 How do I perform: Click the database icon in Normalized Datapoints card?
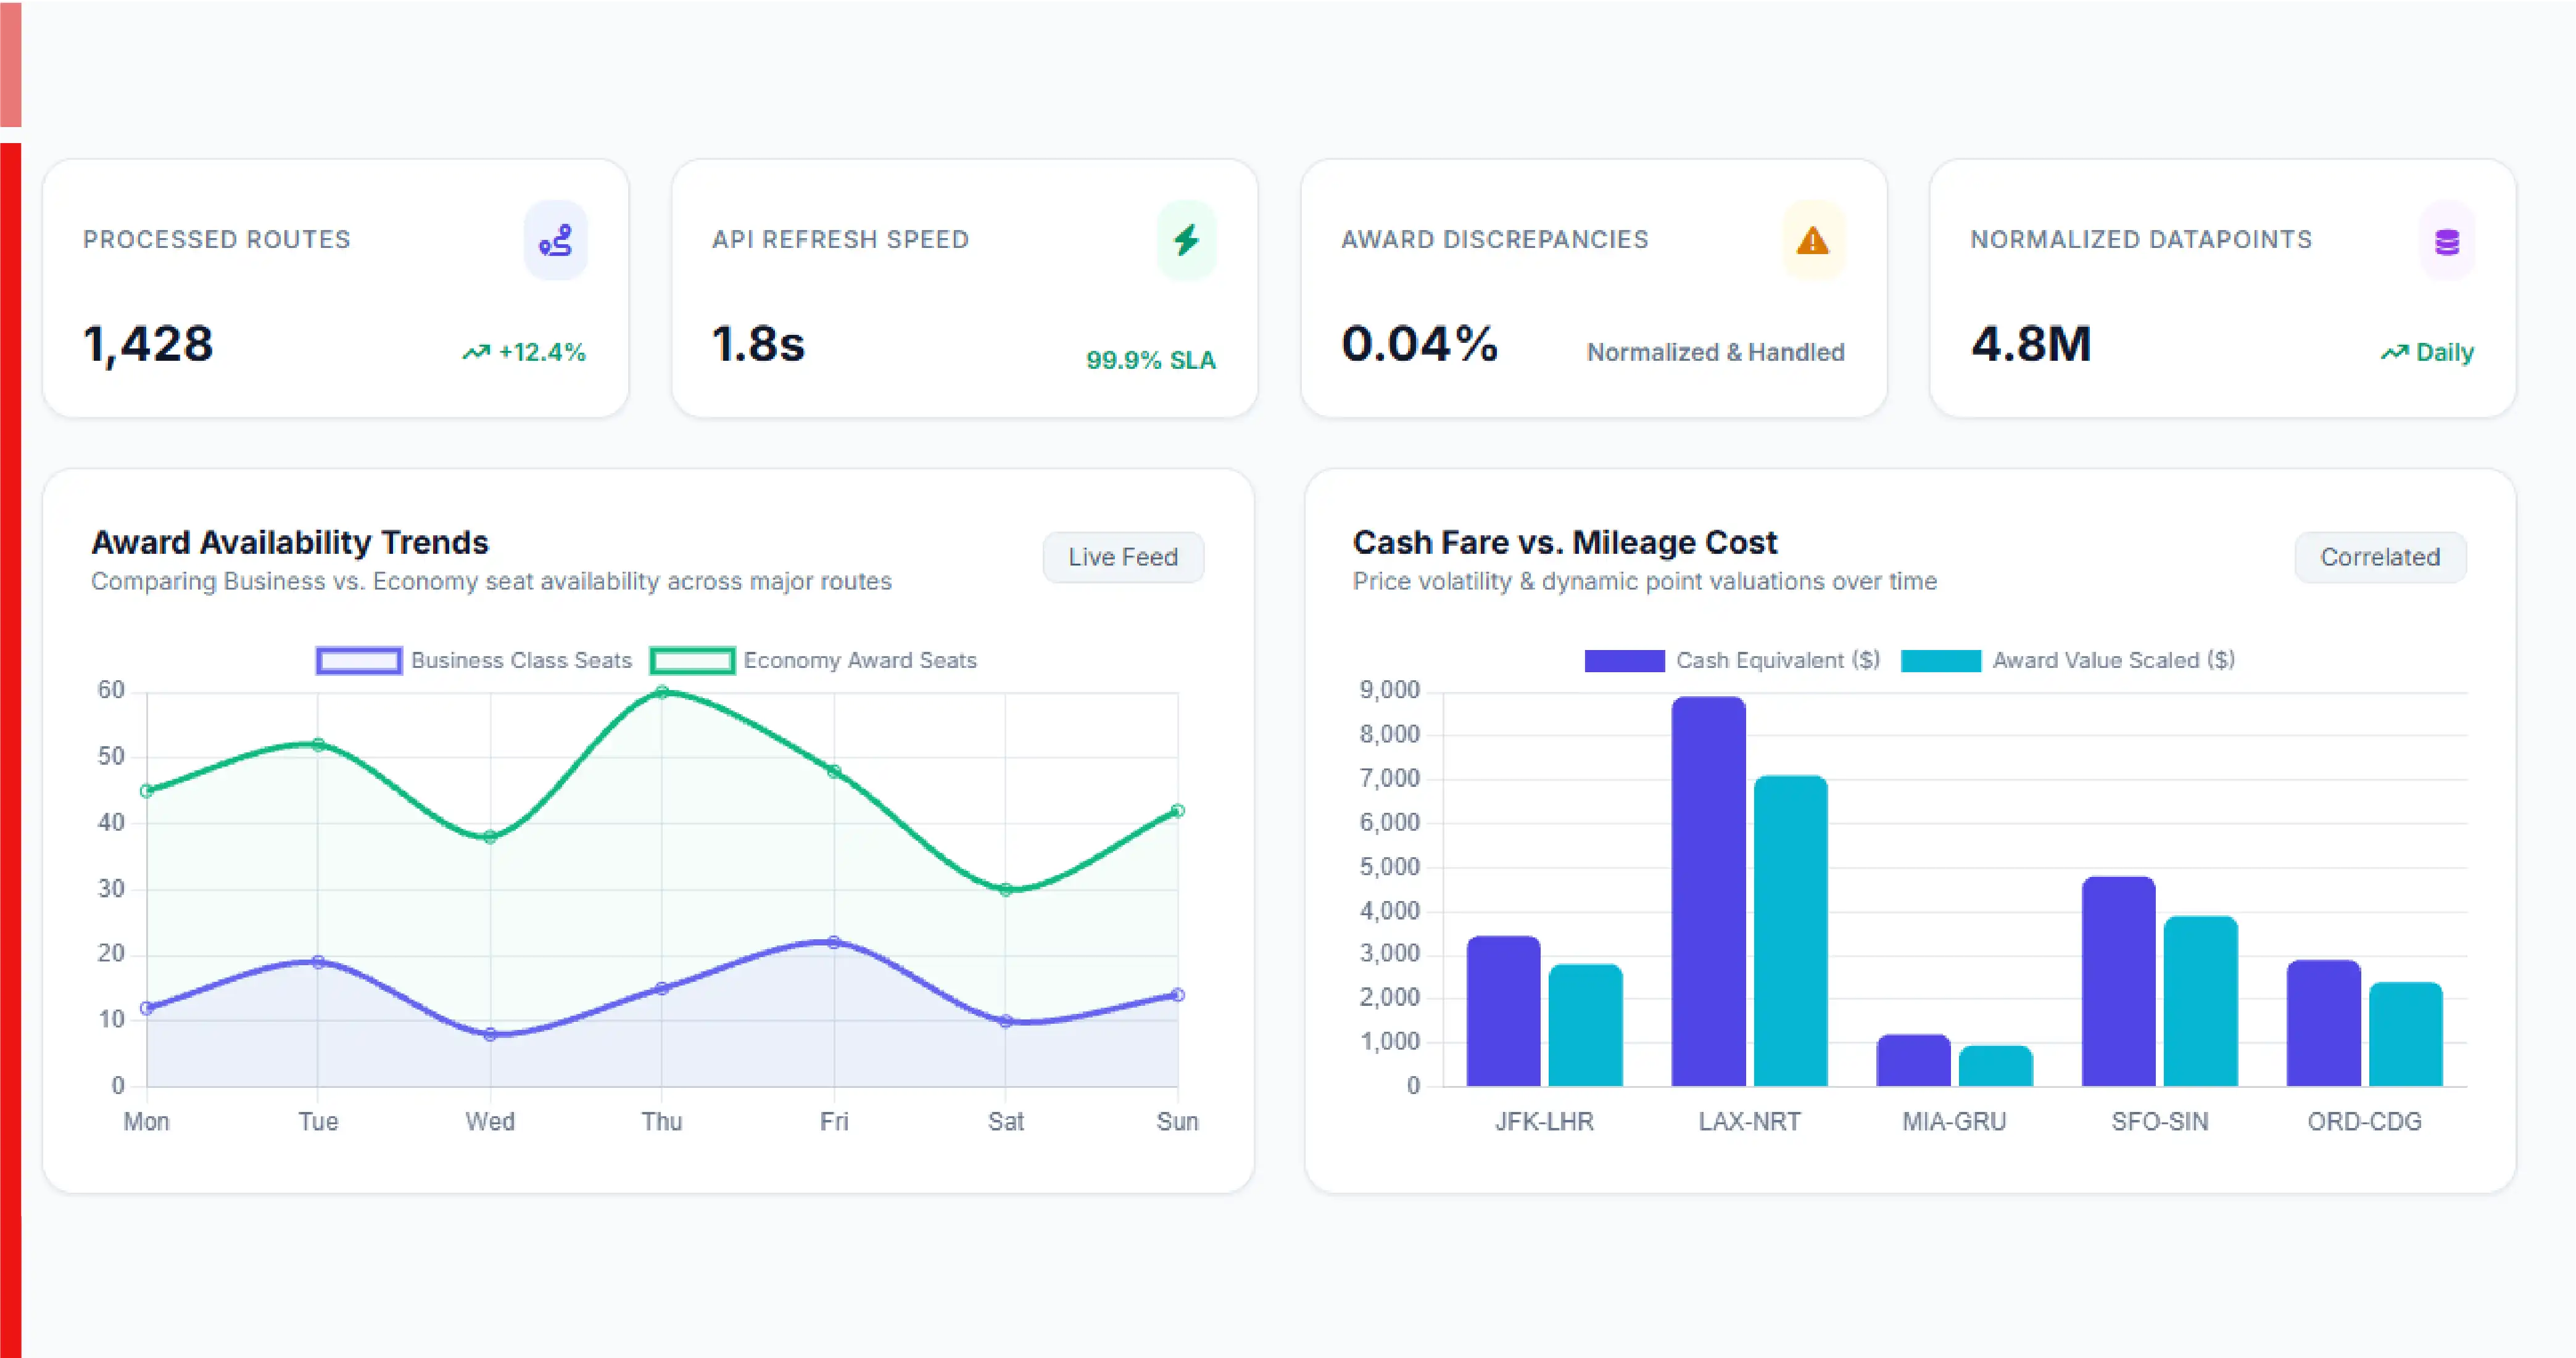click(x=2446, y=242)
